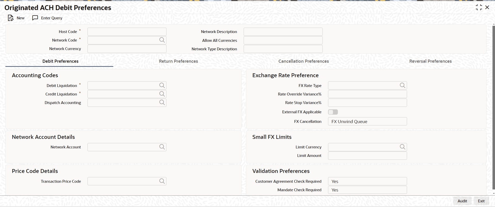Switch to Reversal Preferences tab
The height and width of the screenshot is (207, 495).
tap(430, 61)
